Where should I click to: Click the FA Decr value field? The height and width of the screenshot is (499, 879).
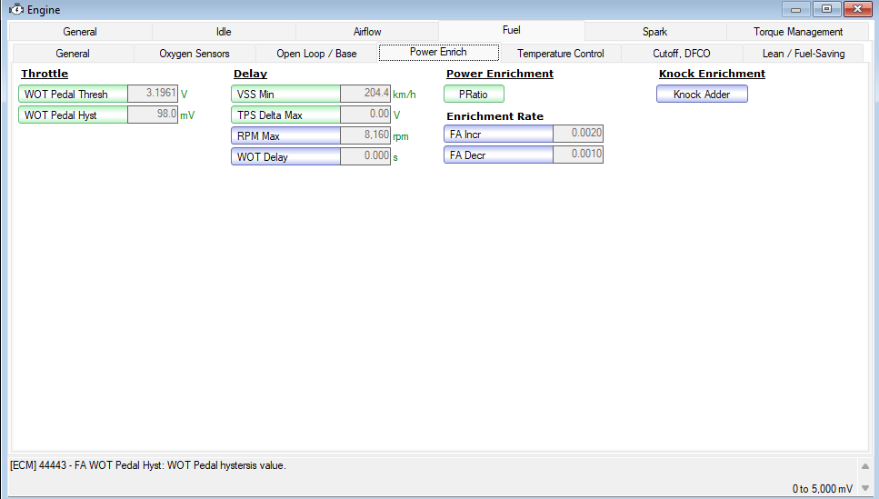[578, 155]
